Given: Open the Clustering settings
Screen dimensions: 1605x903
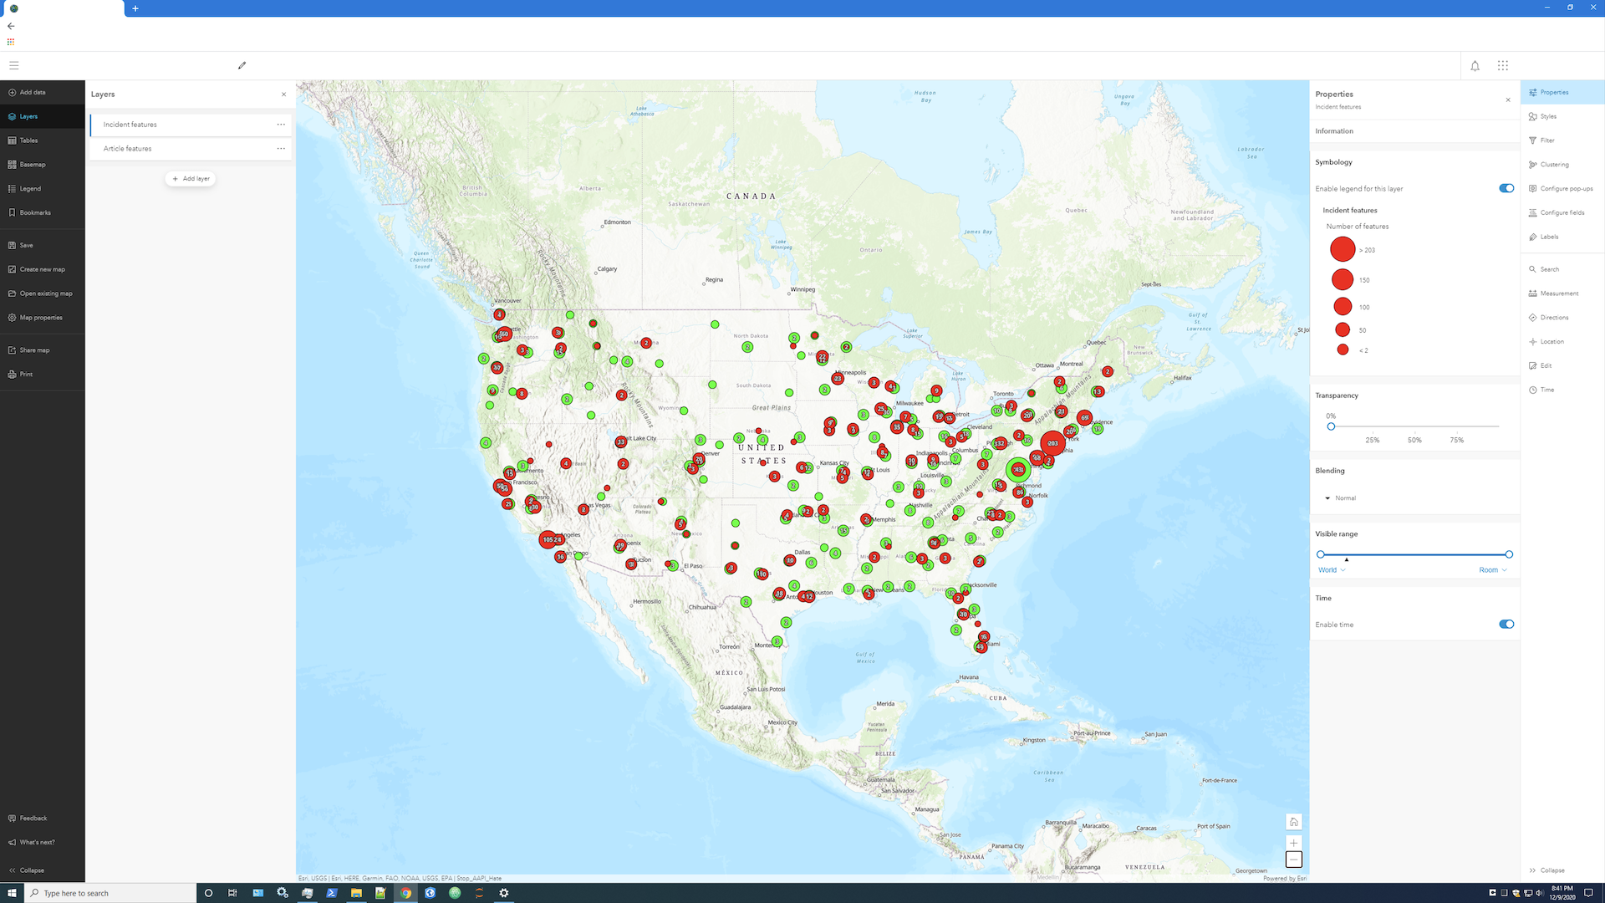Looking at the screenshot, I should [x=1551, y=164].
